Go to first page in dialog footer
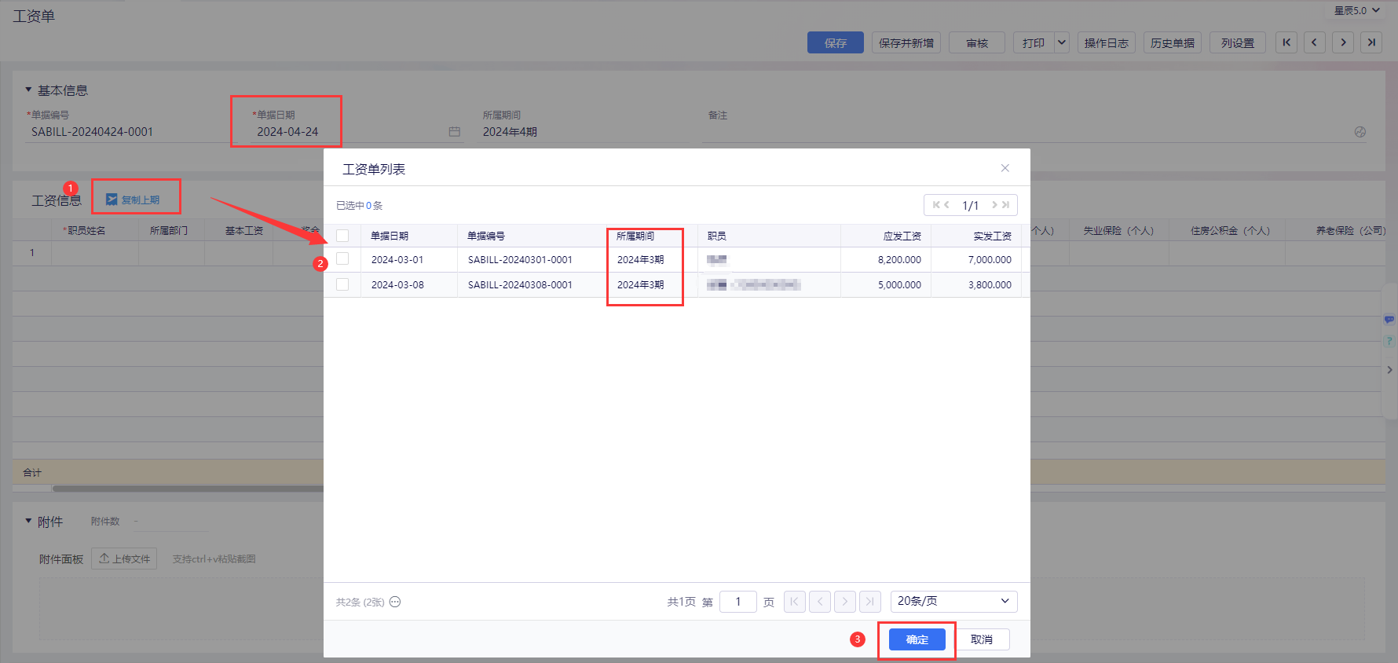 [x=794, y=602]
